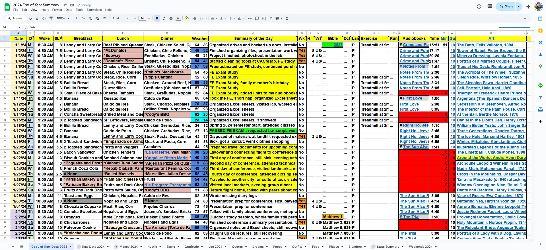Image resolution: width=546 pixels, height=250 pixels.
Task: Open the comments panel icon
Action: [x=490, y=6]
